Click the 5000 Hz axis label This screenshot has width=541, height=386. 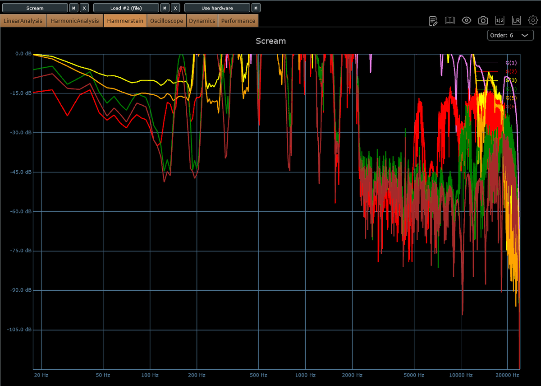pyautogui.click(x=414, y=375)
